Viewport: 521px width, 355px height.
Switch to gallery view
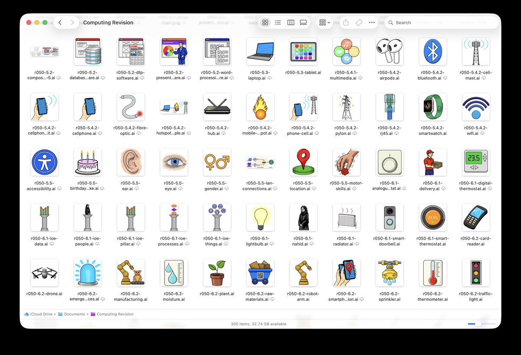click(303, 23)
